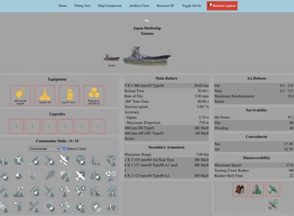Image resolution: width=294 pixels, height=216 pixels.
Task: Pick the shells with warning triangle skill
Action: 96,161
